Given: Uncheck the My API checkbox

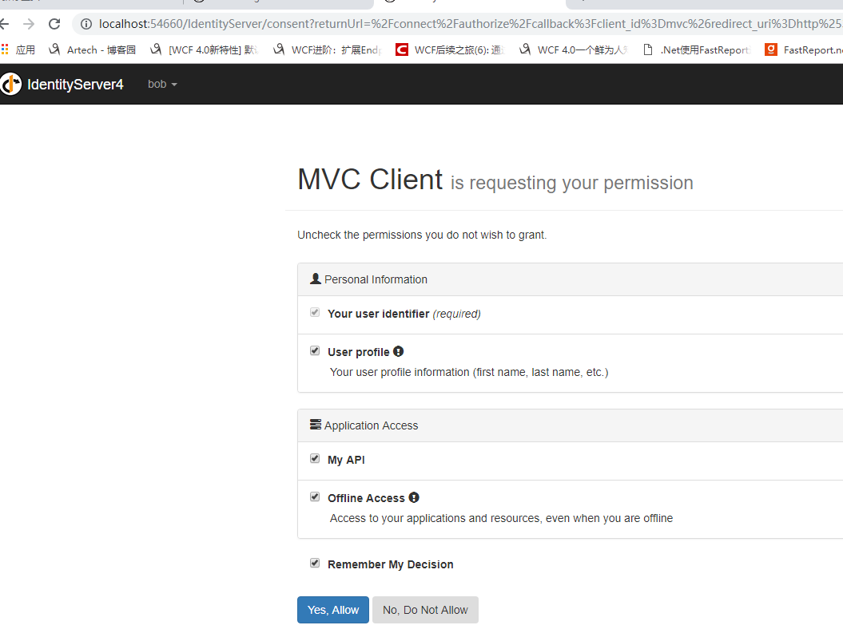Looking at the screenshot, I should pos(315,458).
